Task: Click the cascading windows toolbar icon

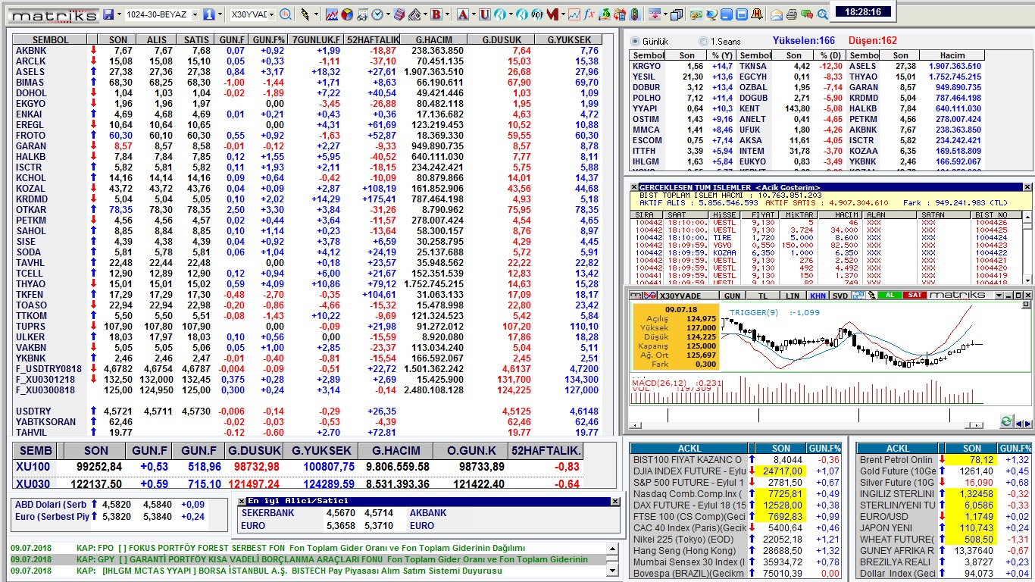Action: [x=676, y=14]
